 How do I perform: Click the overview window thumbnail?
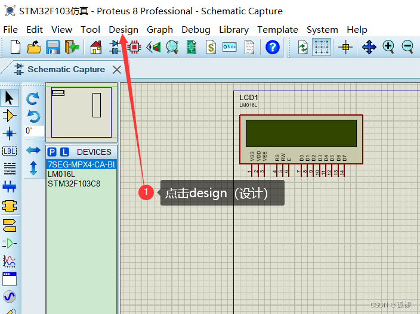pos(81,112)
